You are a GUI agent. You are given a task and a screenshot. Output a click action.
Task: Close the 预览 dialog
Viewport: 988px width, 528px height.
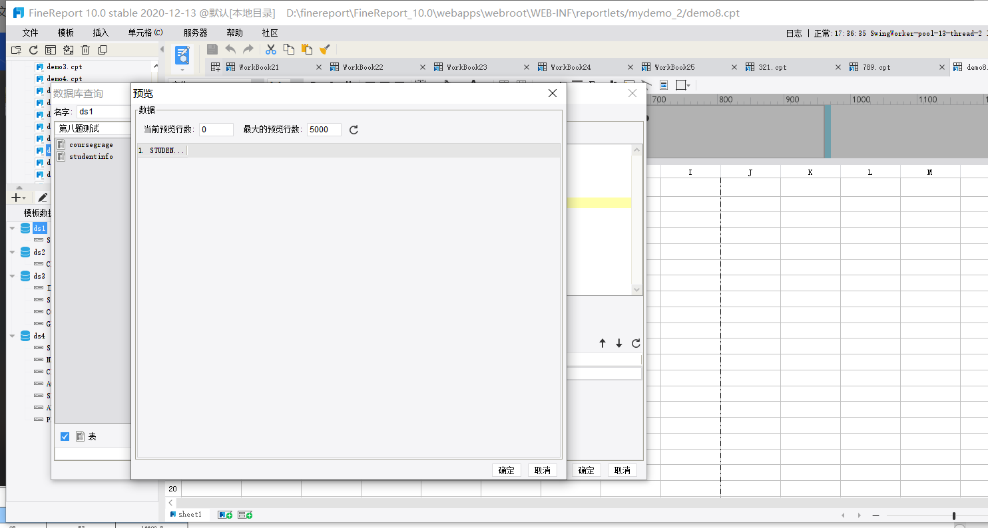point(552,93)
